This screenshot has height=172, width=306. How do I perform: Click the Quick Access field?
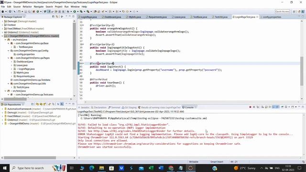pos(282,11)
